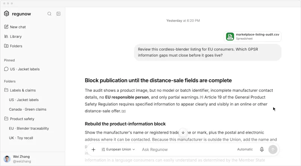This screenshot has width=301, height=166.
Task: Click the folder icon beside Labels & claims
Action: (x=6, y=90)
